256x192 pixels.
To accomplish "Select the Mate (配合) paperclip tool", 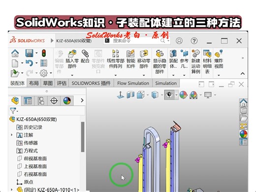I will point(85,56).
